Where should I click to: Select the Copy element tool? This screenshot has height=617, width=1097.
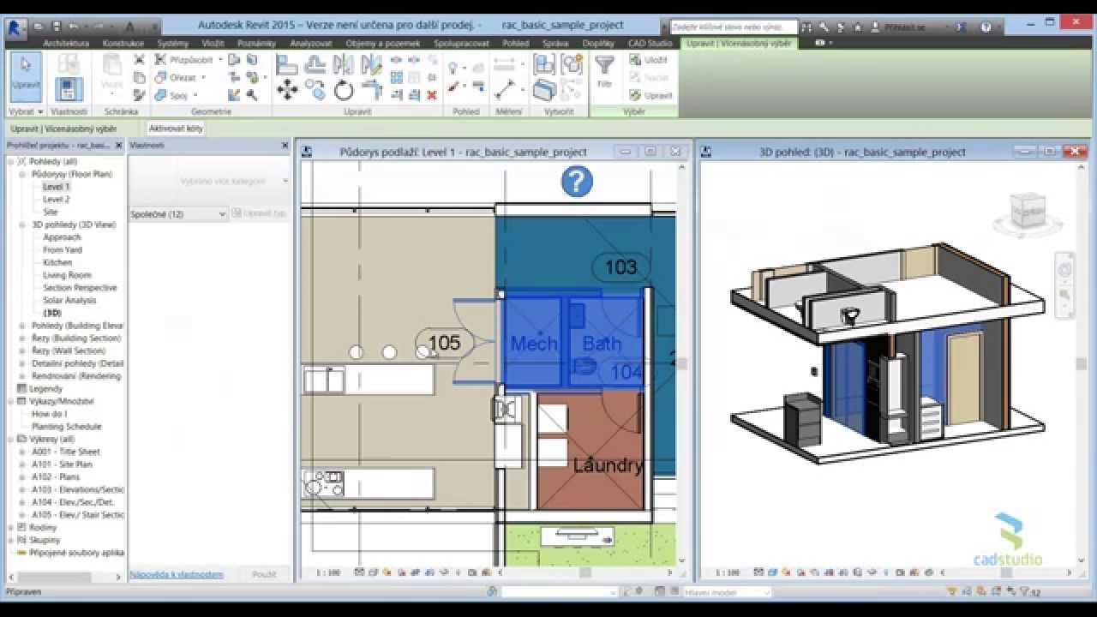315,89
